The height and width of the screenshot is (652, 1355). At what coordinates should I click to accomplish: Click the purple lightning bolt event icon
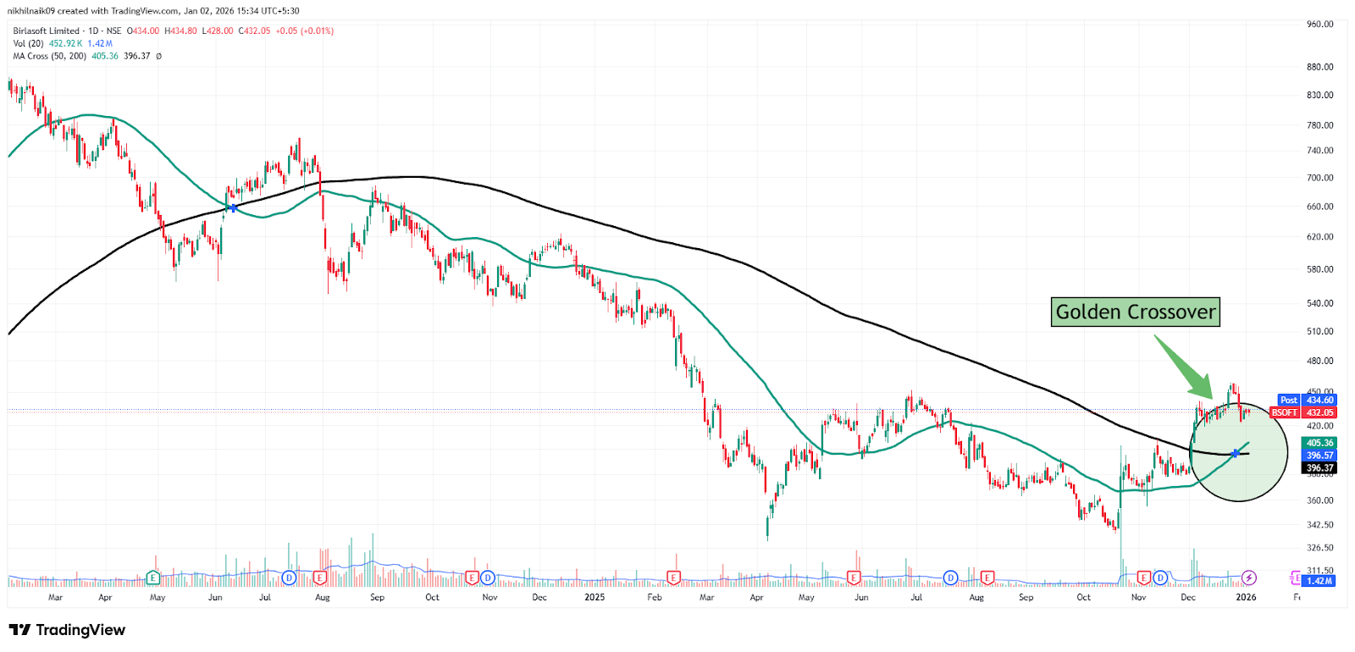[1249, 577]
